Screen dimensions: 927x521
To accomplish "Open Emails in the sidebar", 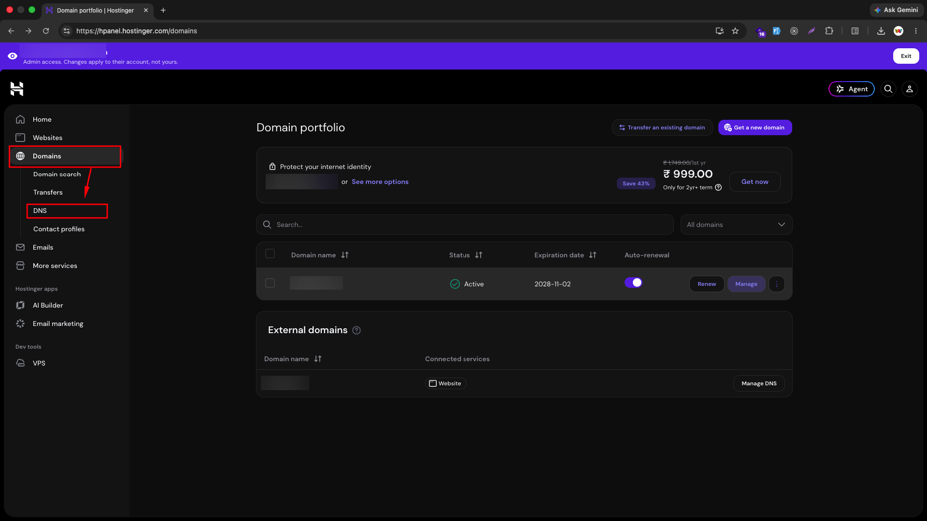I will [x=43, y=247].
